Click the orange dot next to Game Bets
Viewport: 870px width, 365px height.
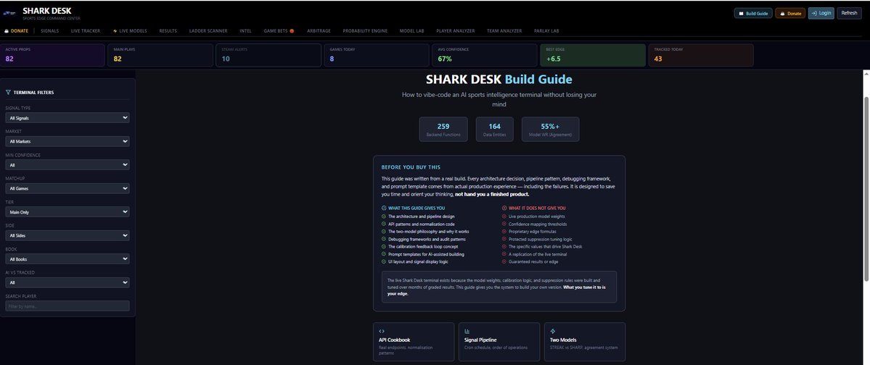point(292,31)
